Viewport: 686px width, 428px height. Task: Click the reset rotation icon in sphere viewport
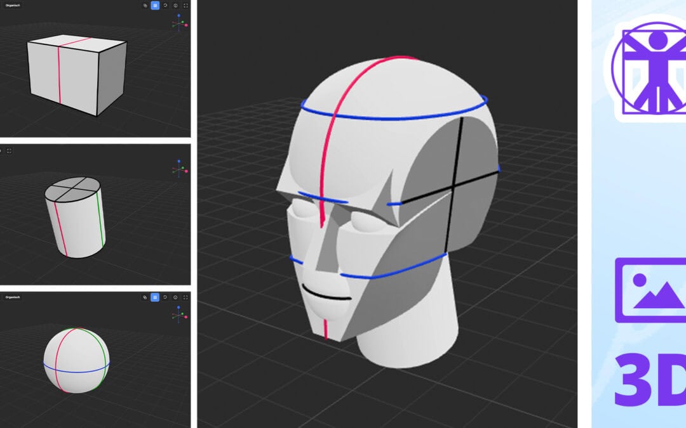[165, 297]
